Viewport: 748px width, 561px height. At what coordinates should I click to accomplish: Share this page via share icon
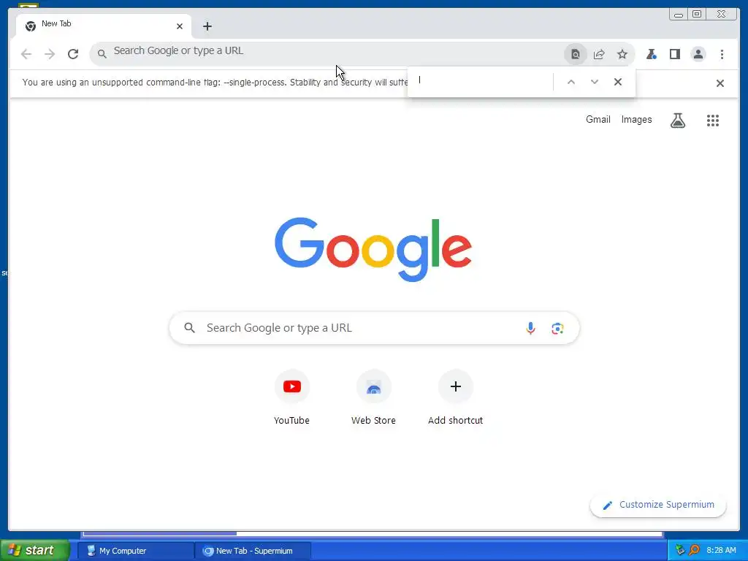pos(599,54)
